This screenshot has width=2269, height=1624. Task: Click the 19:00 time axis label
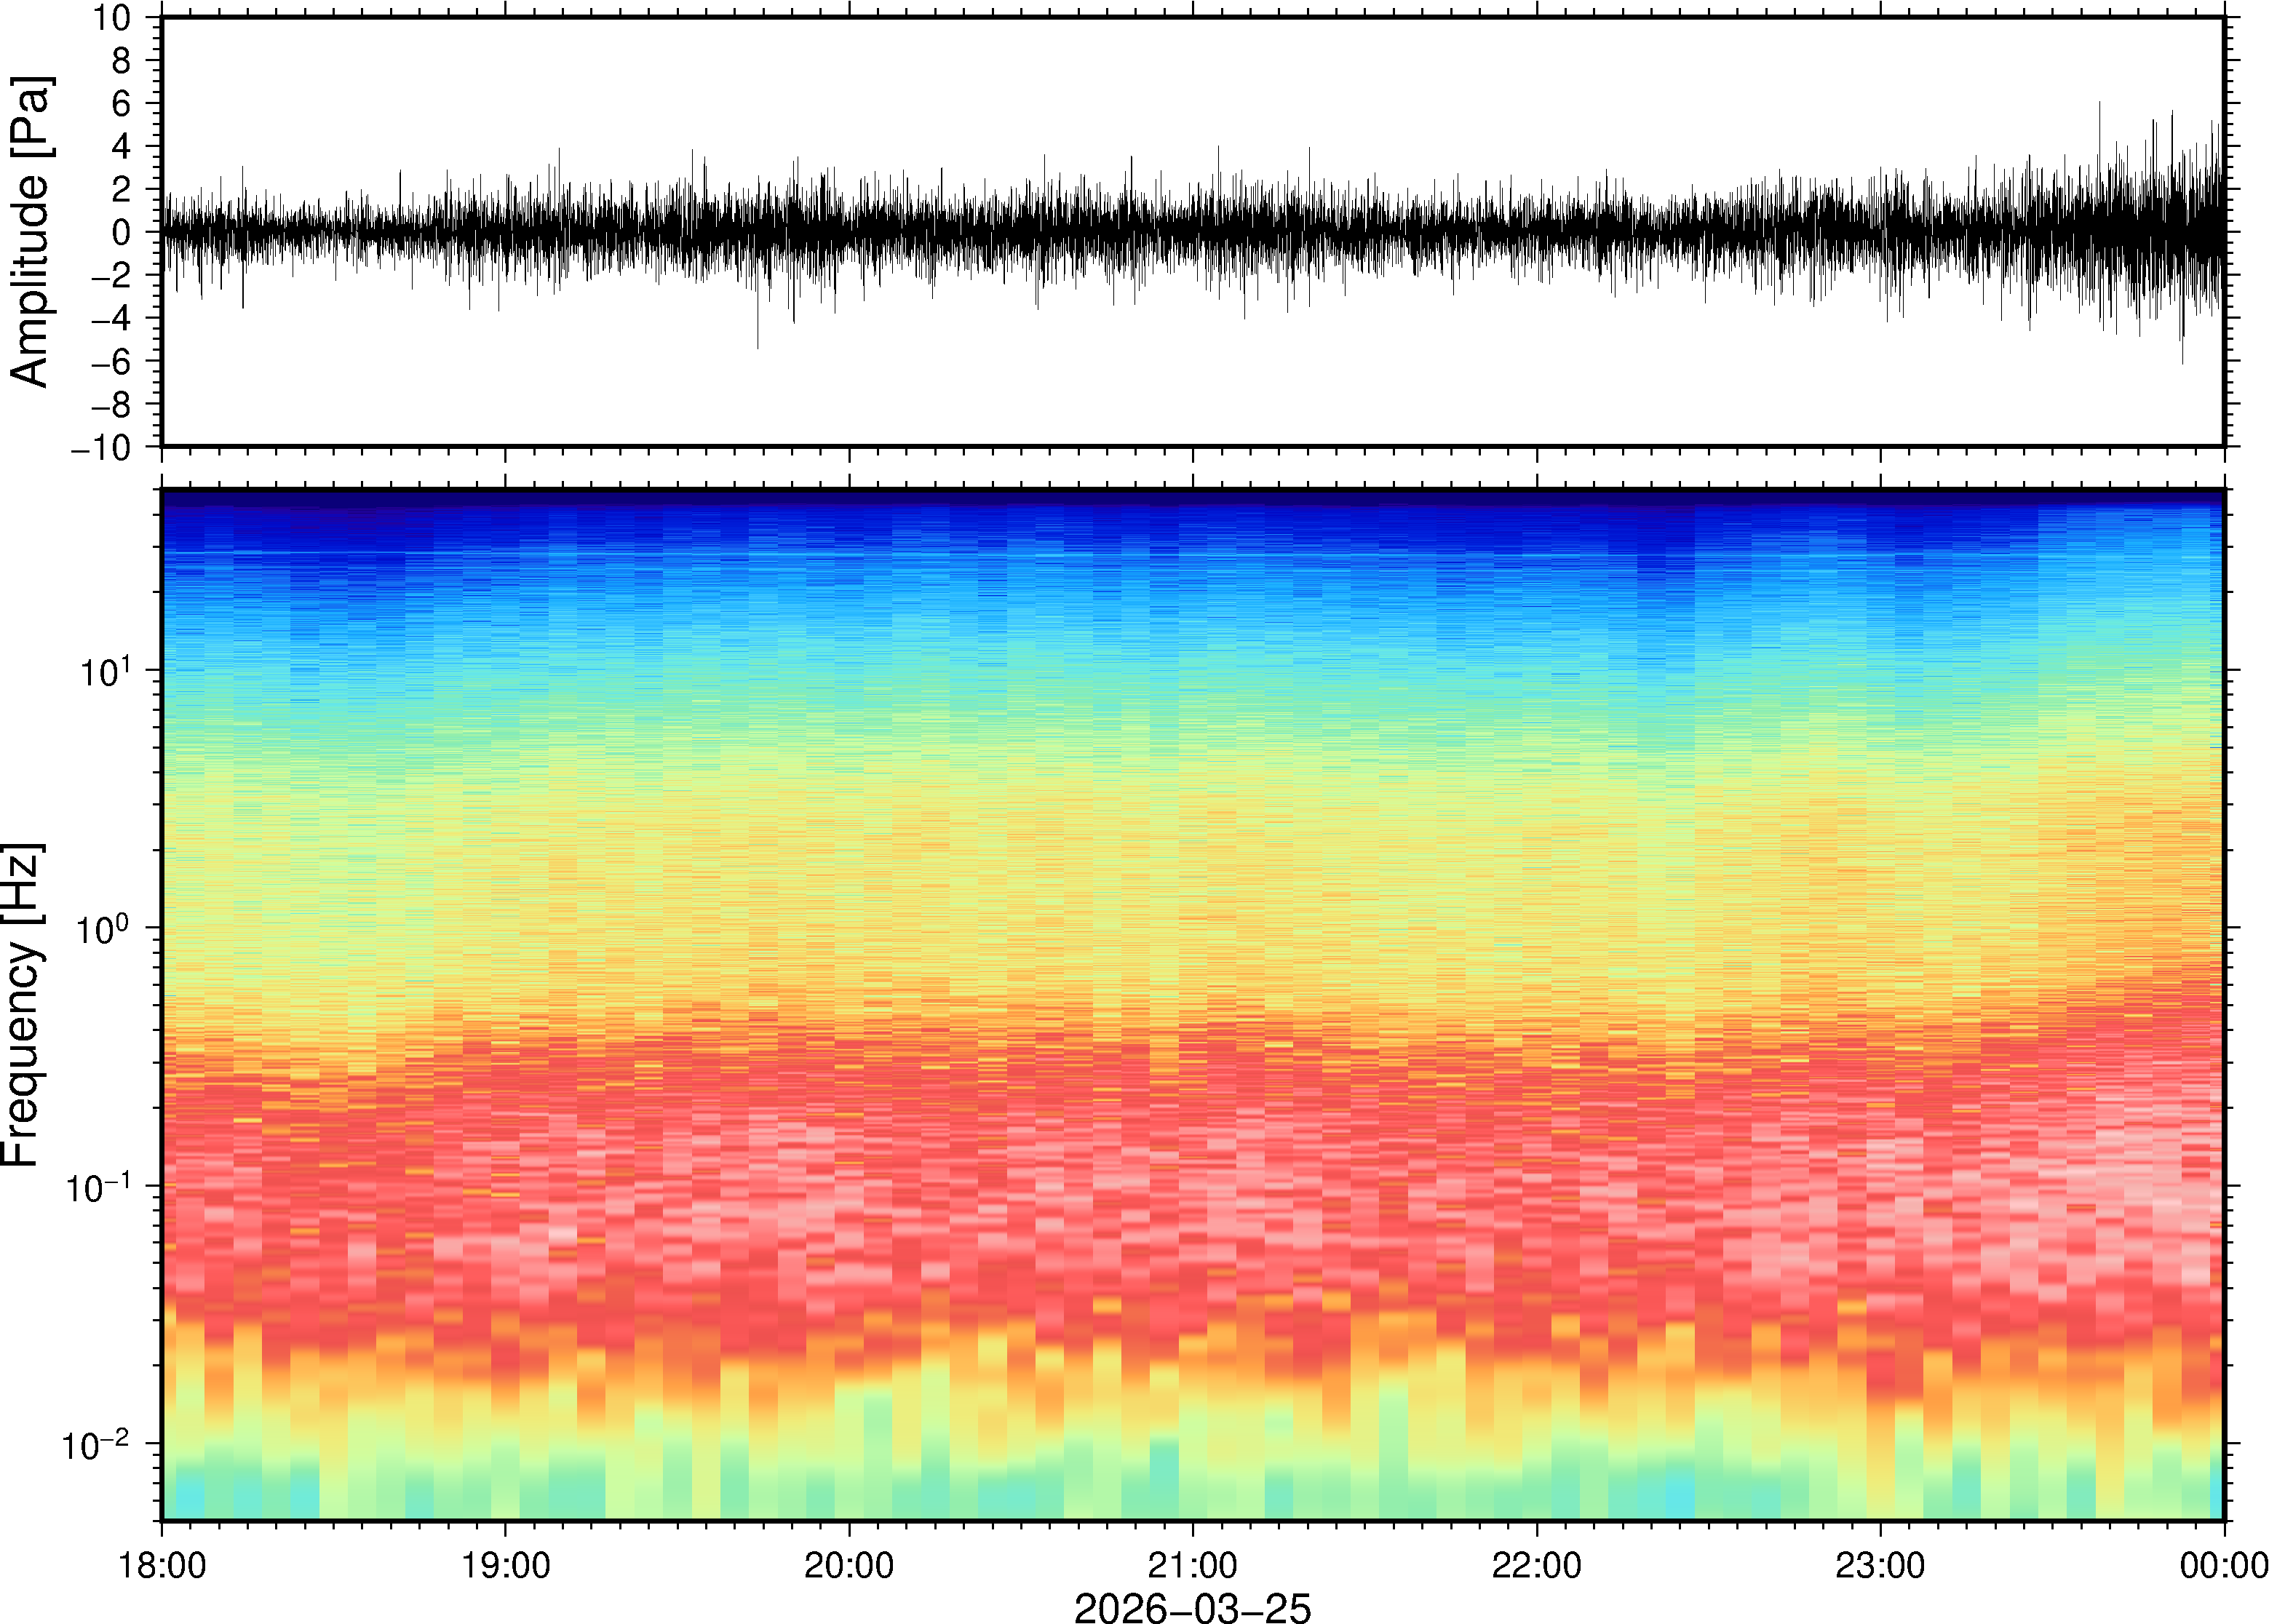pos(505,1565)
